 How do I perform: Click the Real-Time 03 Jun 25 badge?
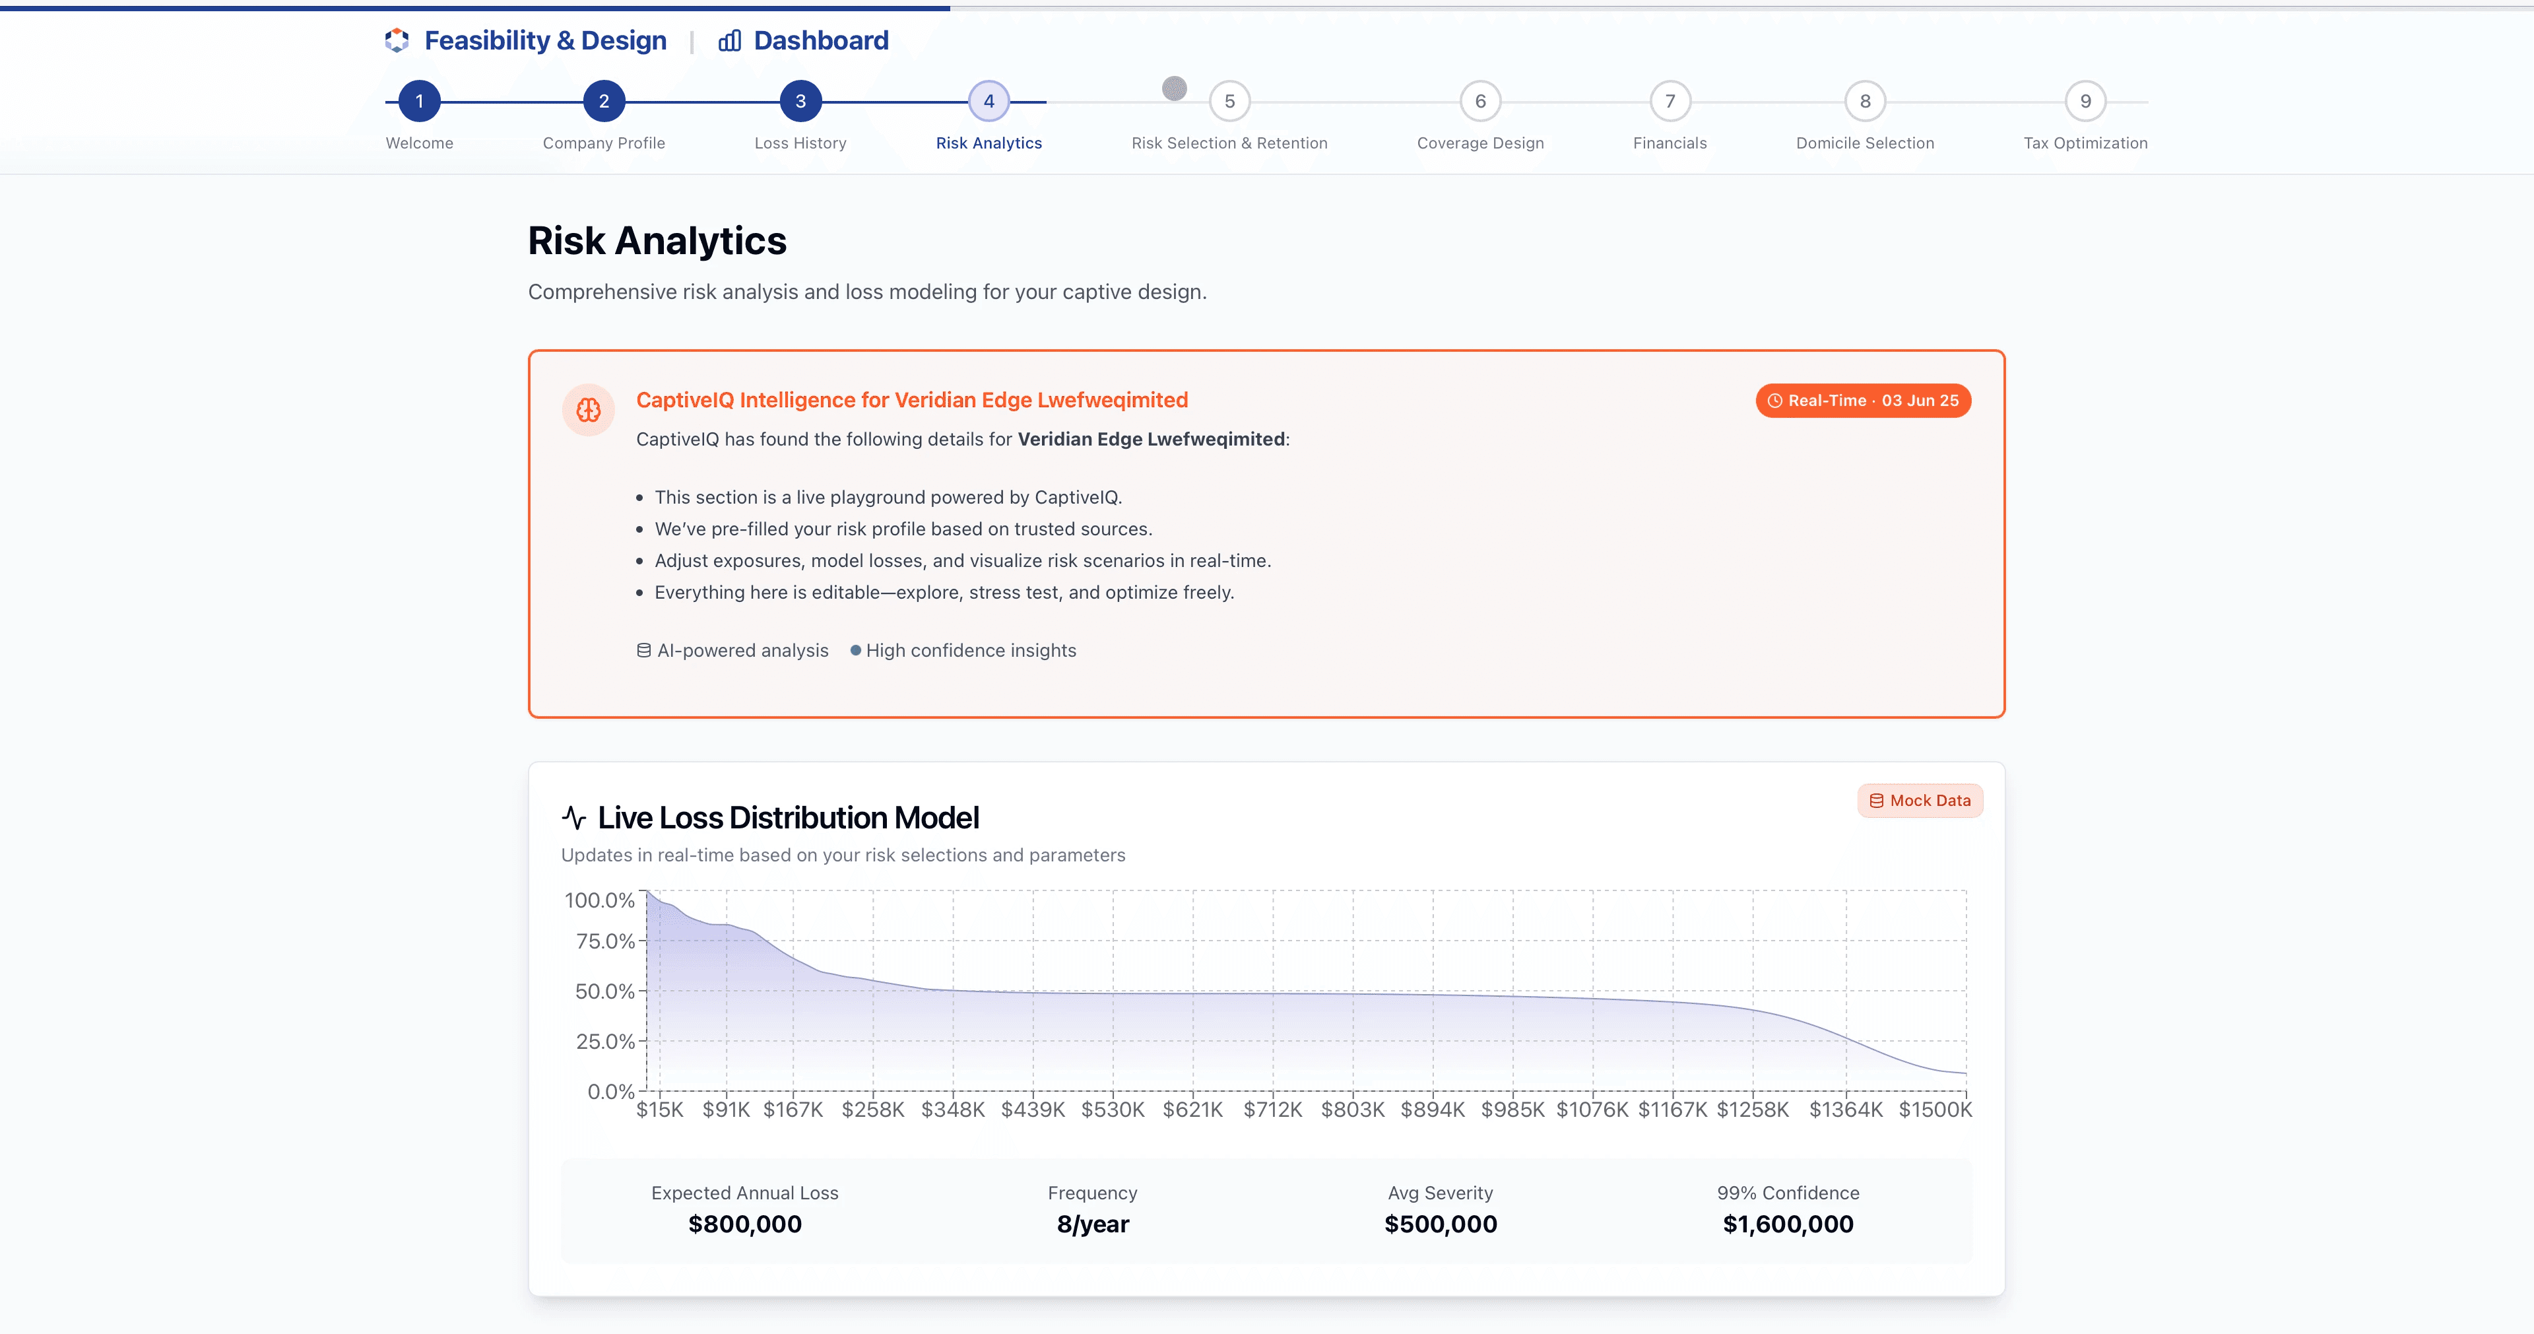click(1863, 401)
